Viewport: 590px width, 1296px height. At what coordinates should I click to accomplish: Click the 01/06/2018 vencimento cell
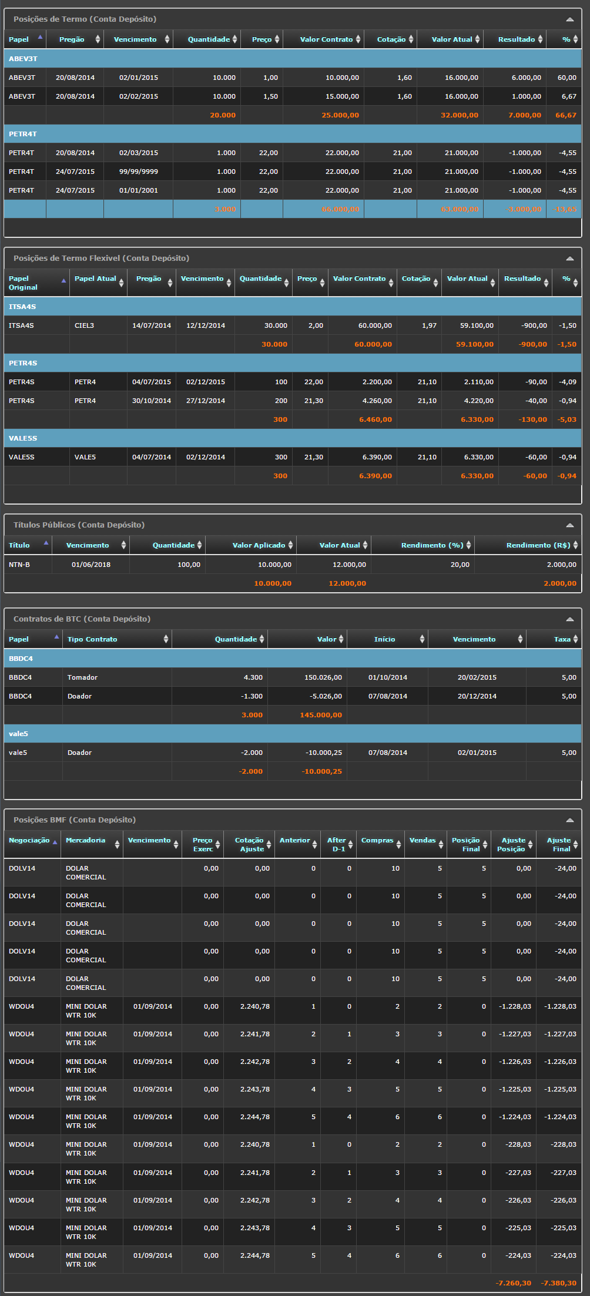coord(90,565)
